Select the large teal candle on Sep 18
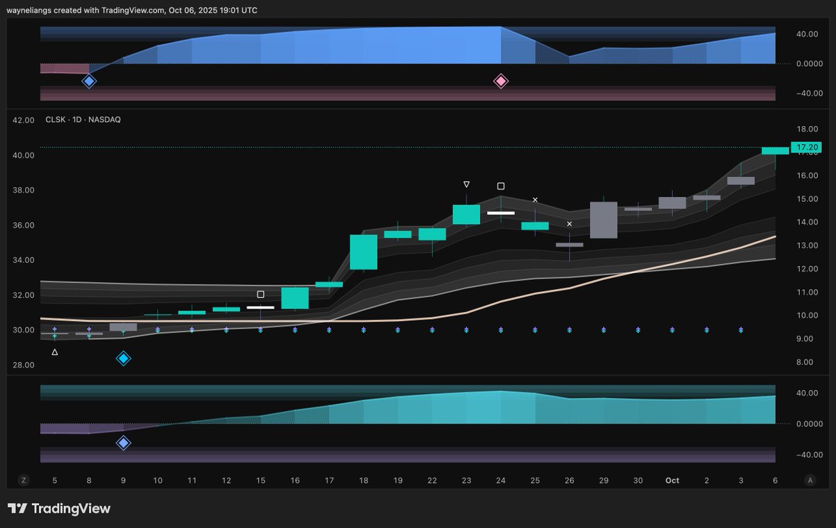Viewport: 836px width, 528px height. click(x=363, y=252)
